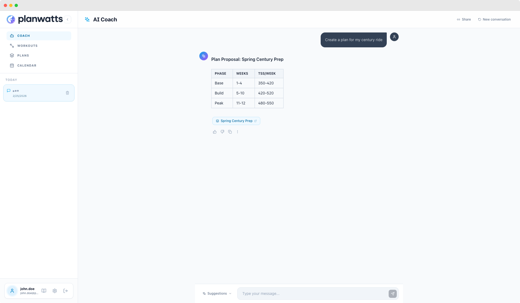This screenshot has width=520, height=303.
Task: Open the Calendar section
Action: click(x=39, y=65)
